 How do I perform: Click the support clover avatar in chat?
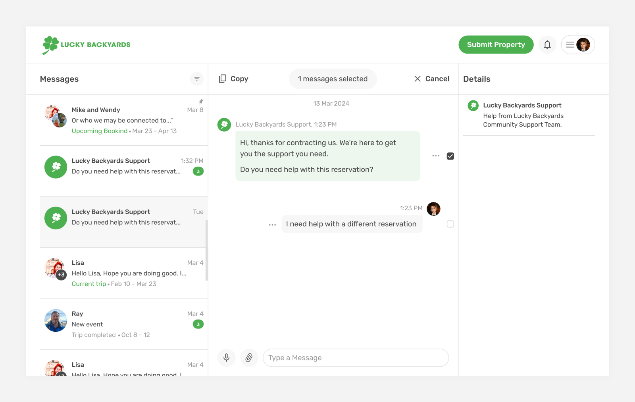pos(224,125)
